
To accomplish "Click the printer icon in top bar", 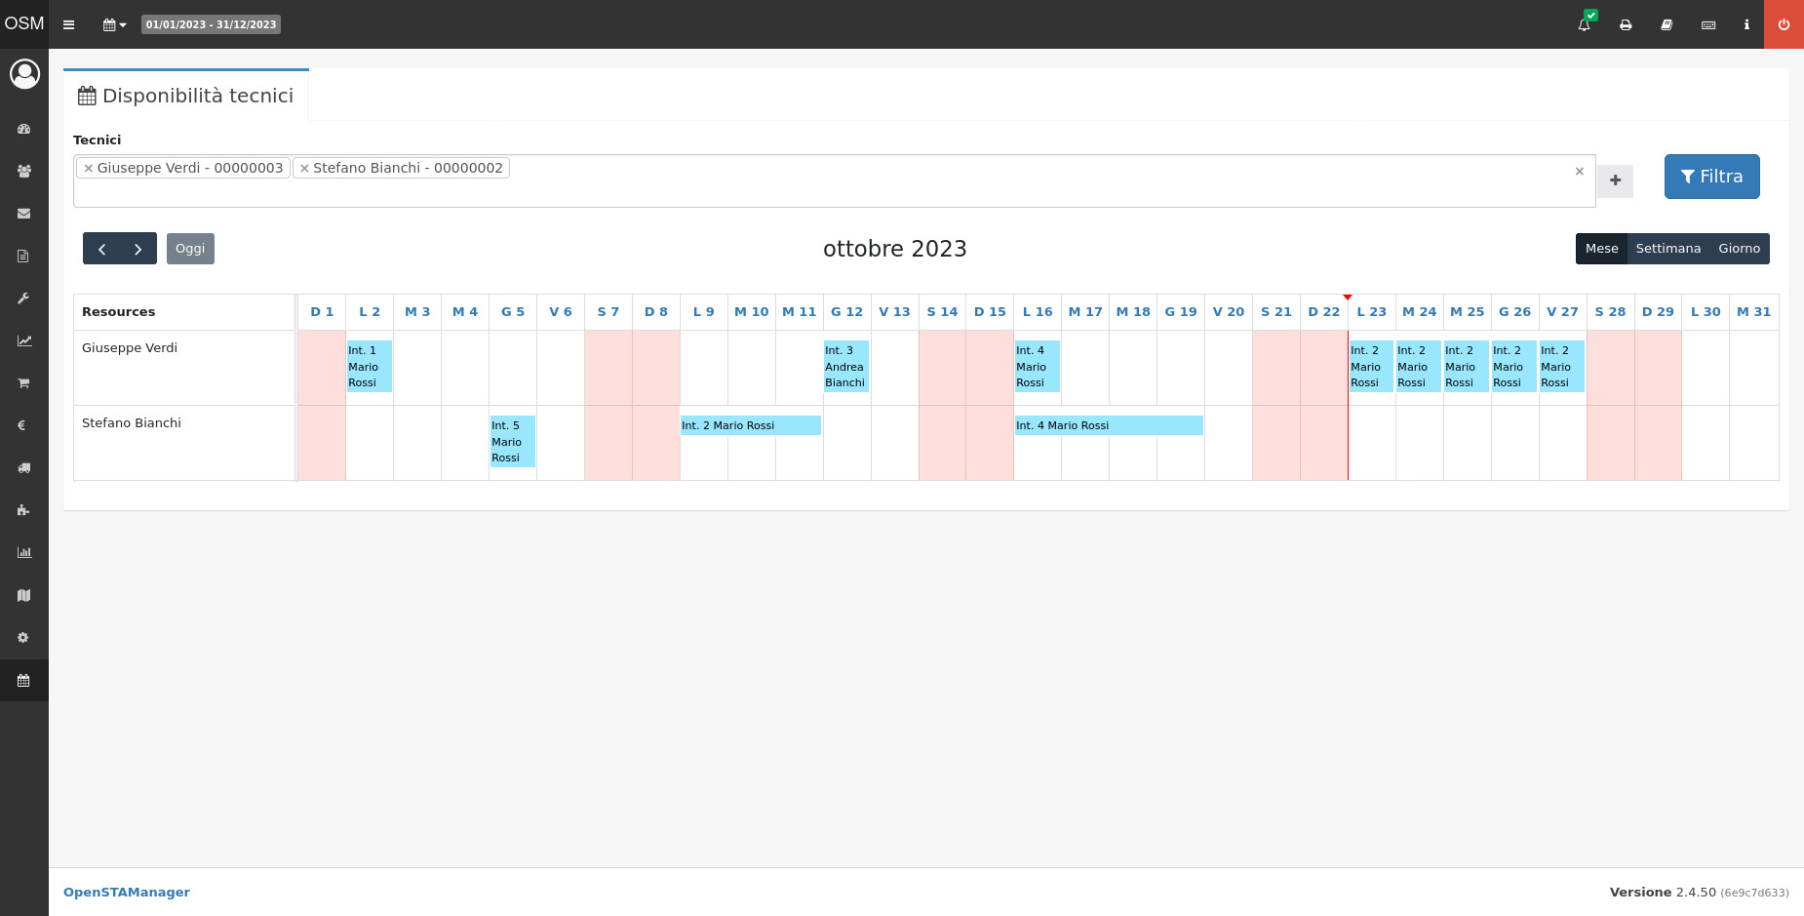I will coord(1626,24).
